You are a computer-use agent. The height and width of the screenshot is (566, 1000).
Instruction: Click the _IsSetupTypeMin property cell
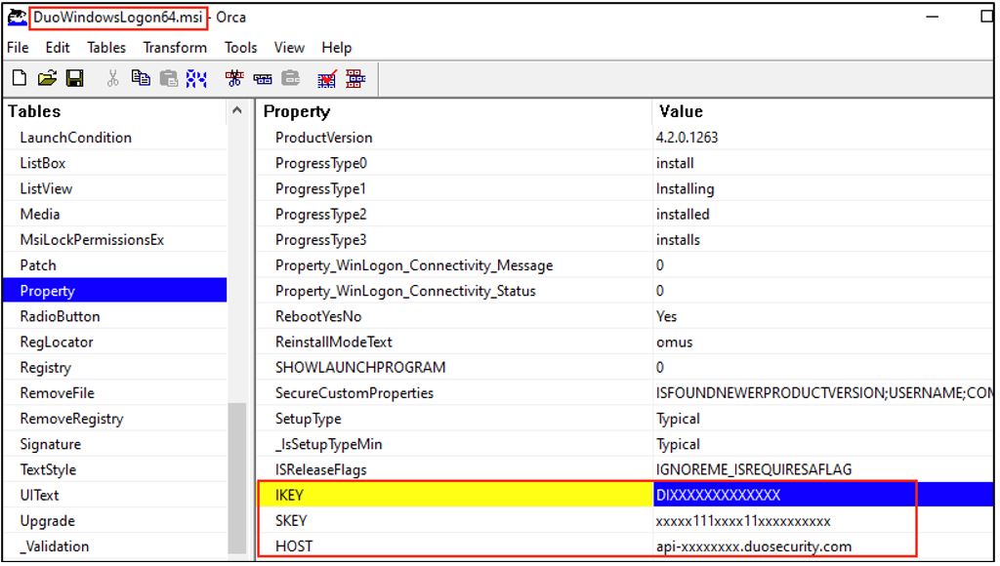tap(454, 444)
